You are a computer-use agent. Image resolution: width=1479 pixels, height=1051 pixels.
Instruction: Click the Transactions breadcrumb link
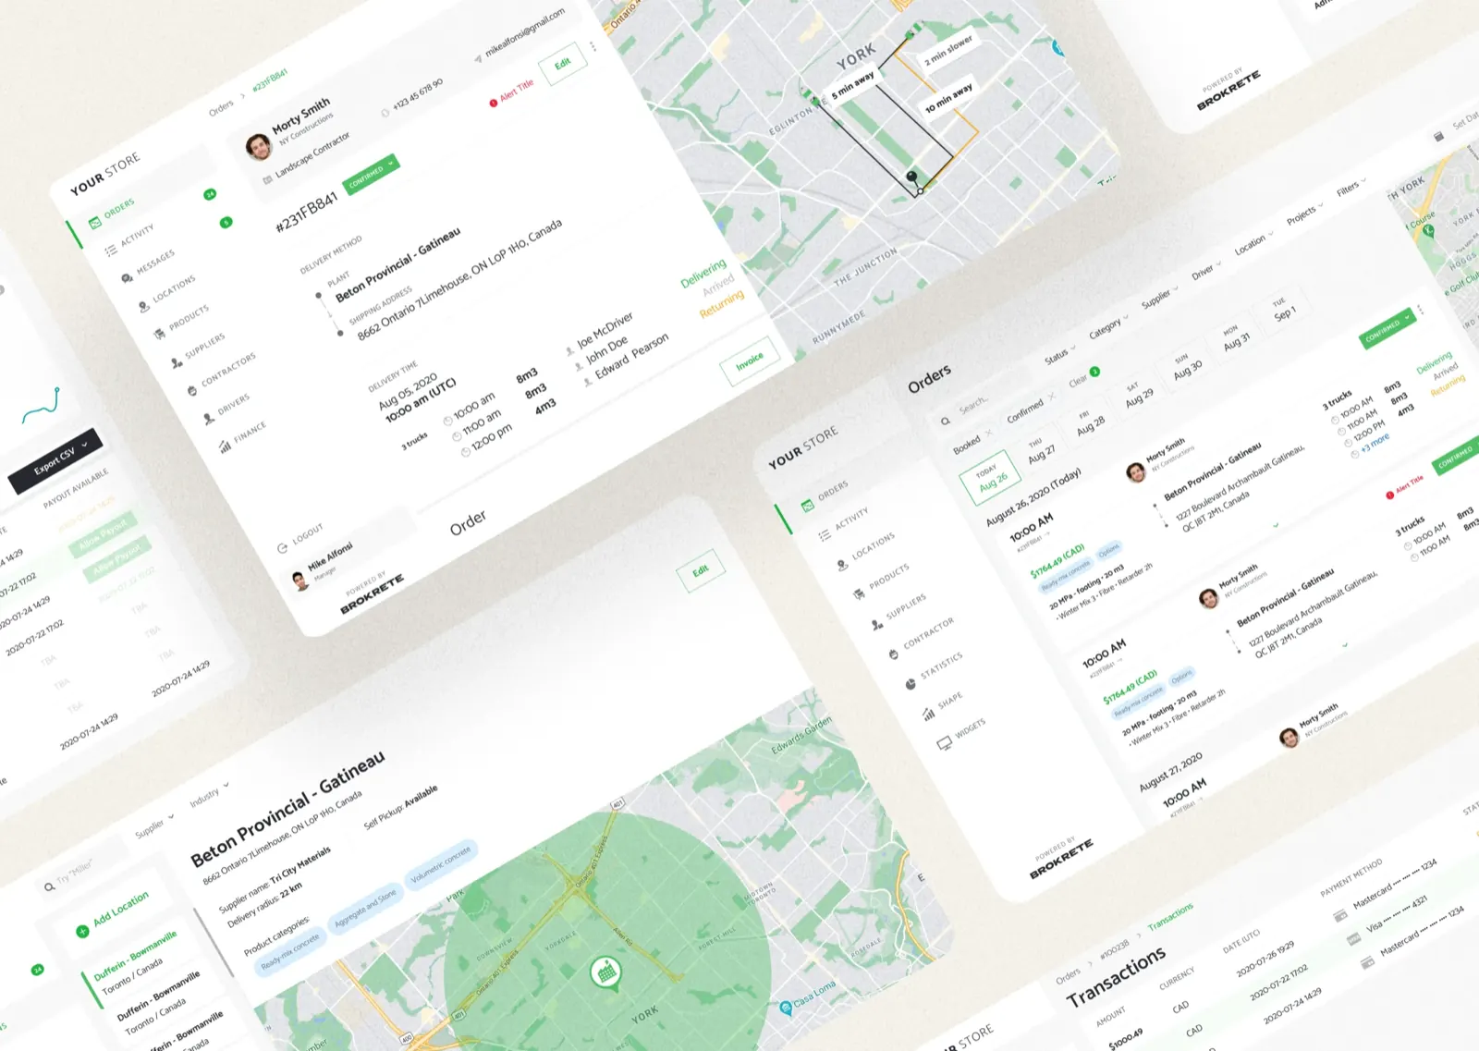point(1170,916)
